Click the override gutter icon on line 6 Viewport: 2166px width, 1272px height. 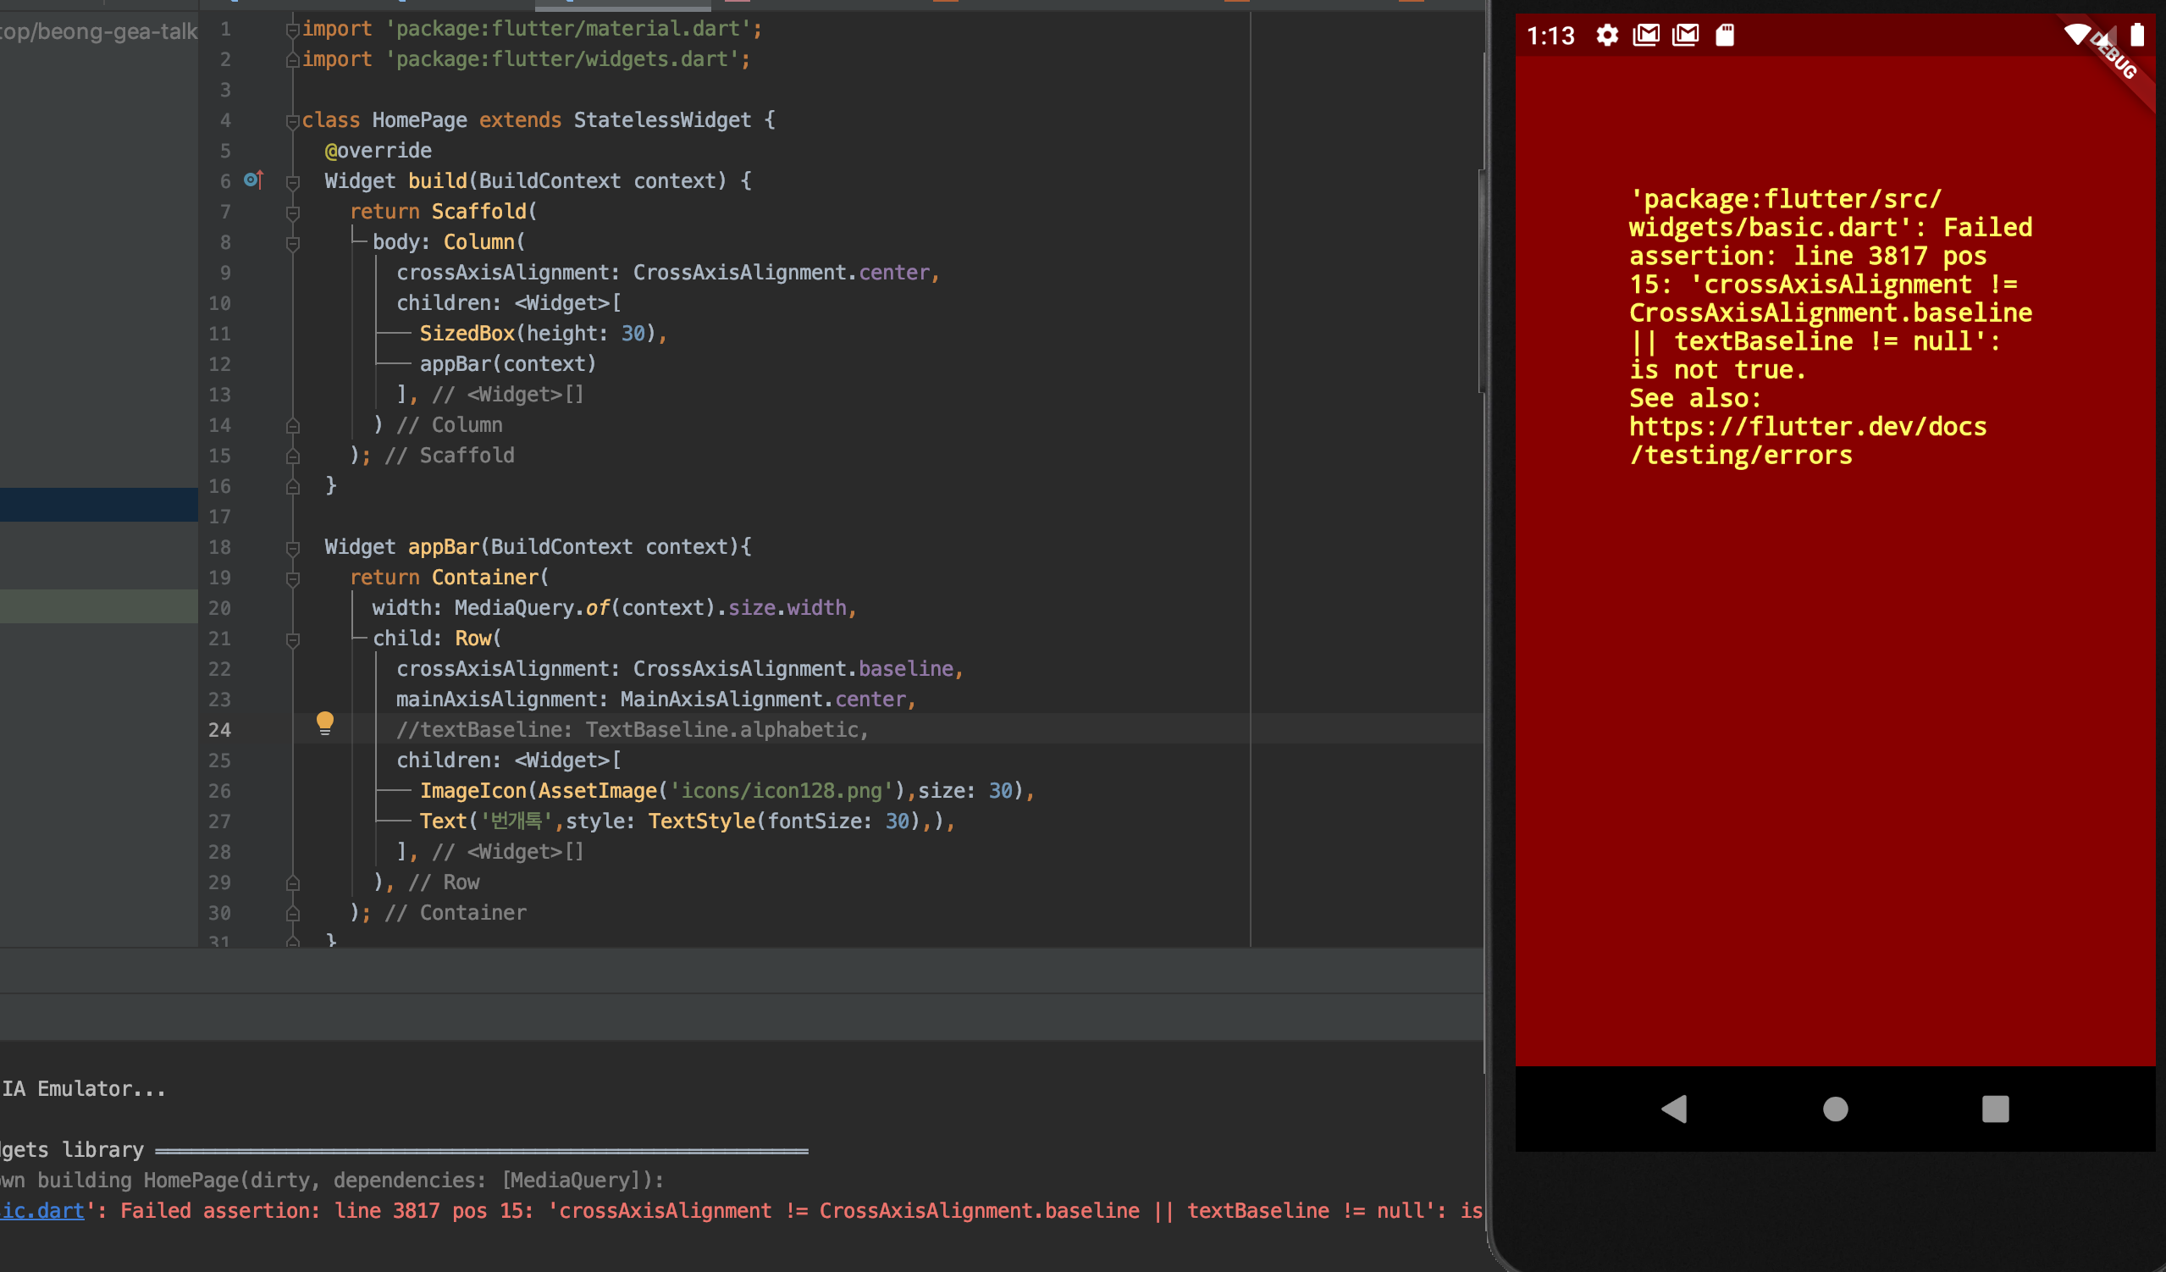pyautogui.click(x=252, y=180)
